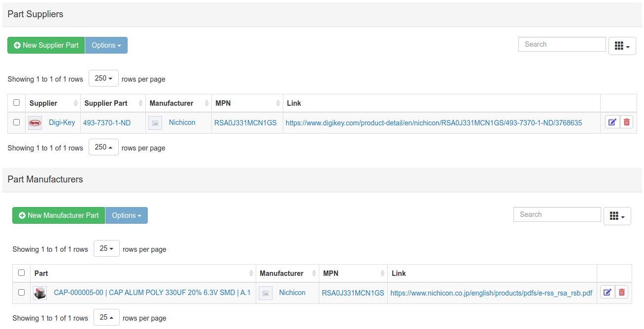
Task: Click the Digi-Key logo thumbnail
Action: (x=35, y=123)
